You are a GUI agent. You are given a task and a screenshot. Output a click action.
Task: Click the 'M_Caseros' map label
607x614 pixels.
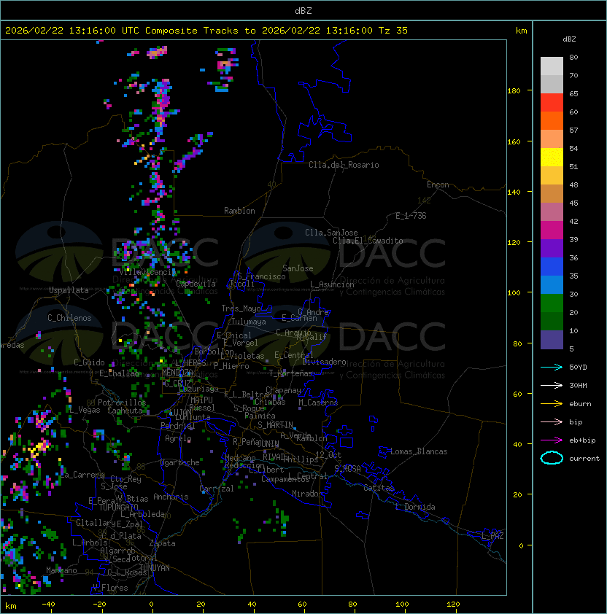click(318, 403)
